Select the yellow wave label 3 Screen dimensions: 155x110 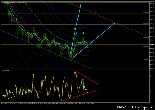point(75,29)
